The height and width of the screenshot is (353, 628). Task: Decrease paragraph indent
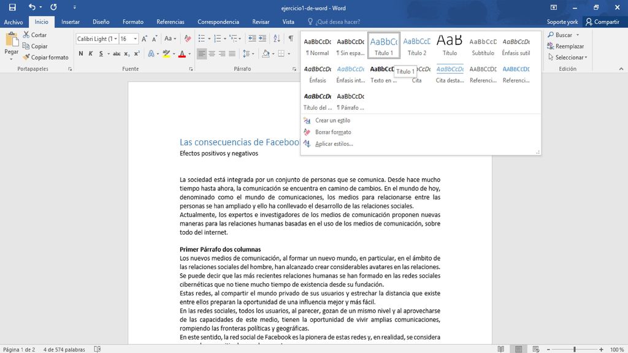click(252, 39)
